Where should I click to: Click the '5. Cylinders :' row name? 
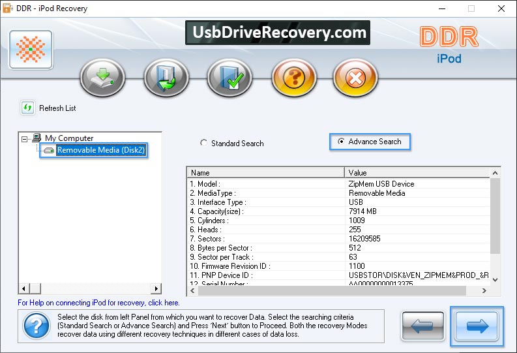pos(209,221)
